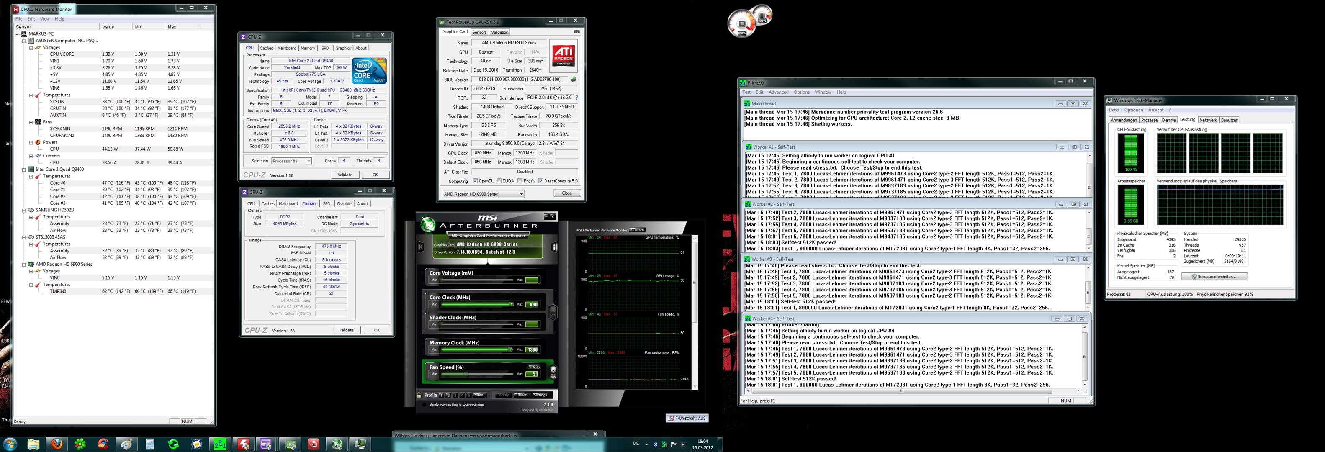Viewport: 1325px width, 452px height.
Task: Click the Afterburner info 'i' icon
Action: (x=554, y=247)
